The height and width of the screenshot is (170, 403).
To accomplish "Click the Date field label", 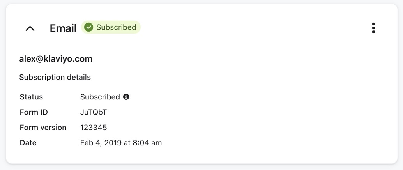I will [x=28, y=143].
